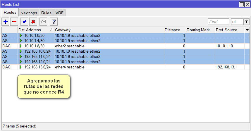
Task: Click green arrow icon of 192.168.13.0/24 route
Action: pyautogui.click(x=21, y=67)
